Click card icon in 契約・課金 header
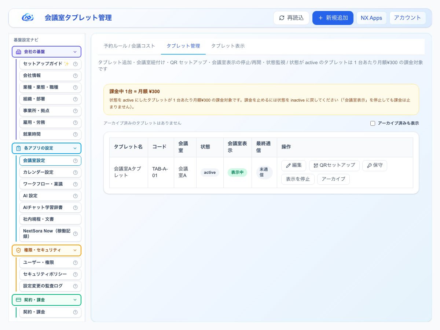The height and width of the screenshot is (330, 440). tap(19, 300)
